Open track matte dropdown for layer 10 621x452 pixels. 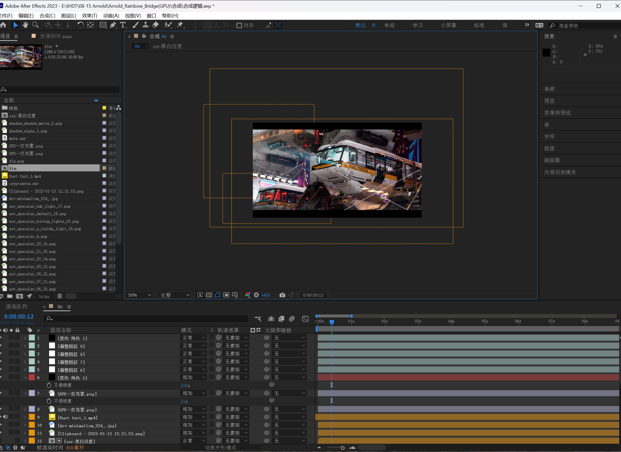236,425
